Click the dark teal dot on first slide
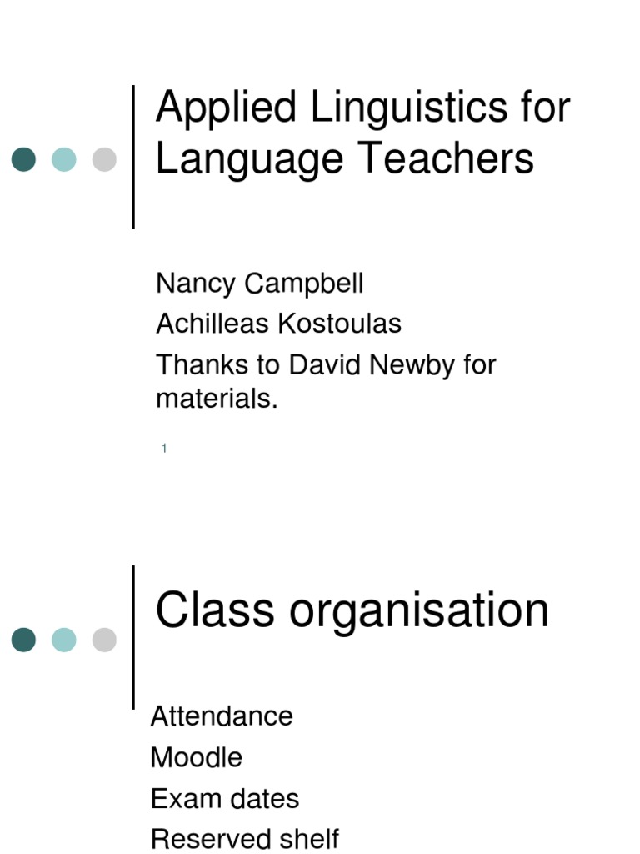This screenshot has height=854, width=640. [23, 159]
